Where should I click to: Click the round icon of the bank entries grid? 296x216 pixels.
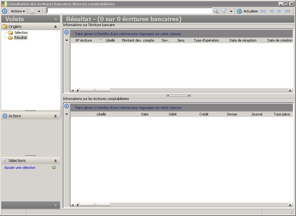(x=67, y=32)
